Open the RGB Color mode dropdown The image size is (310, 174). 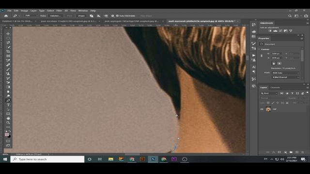point(285,73)
